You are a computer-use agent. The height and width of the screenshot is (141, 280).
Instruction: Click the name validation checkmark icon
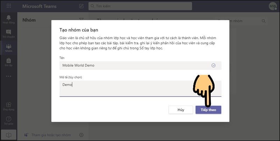213,65
